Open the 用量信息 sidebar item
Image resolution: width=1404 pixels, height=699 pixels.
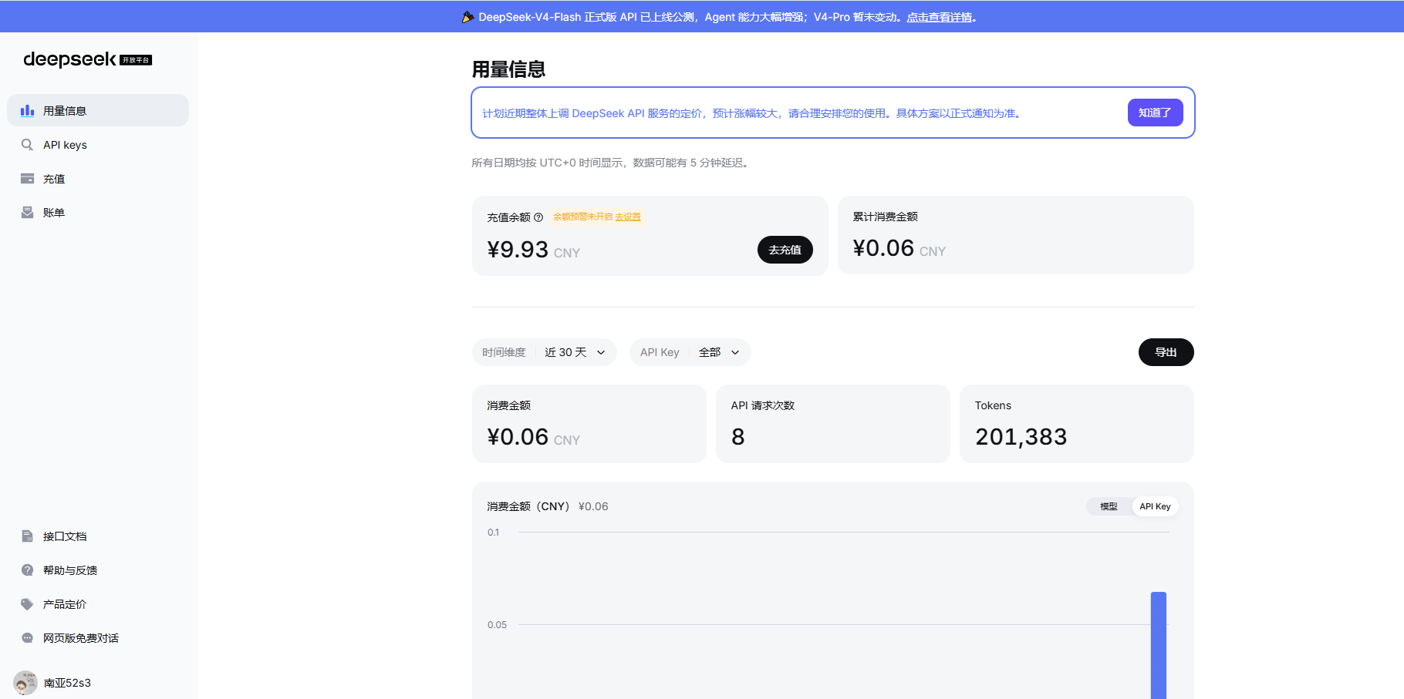coord(98,110)
